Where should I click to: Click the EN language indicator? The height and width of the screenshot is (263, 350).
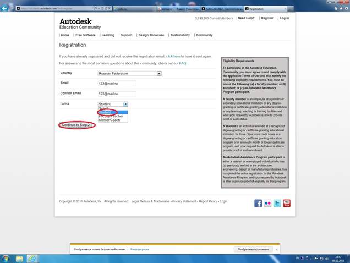tap(297, 258)
